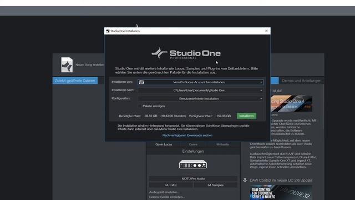Click the Genre artist field
Screen dimensions: 355x200
click(193, 144)
